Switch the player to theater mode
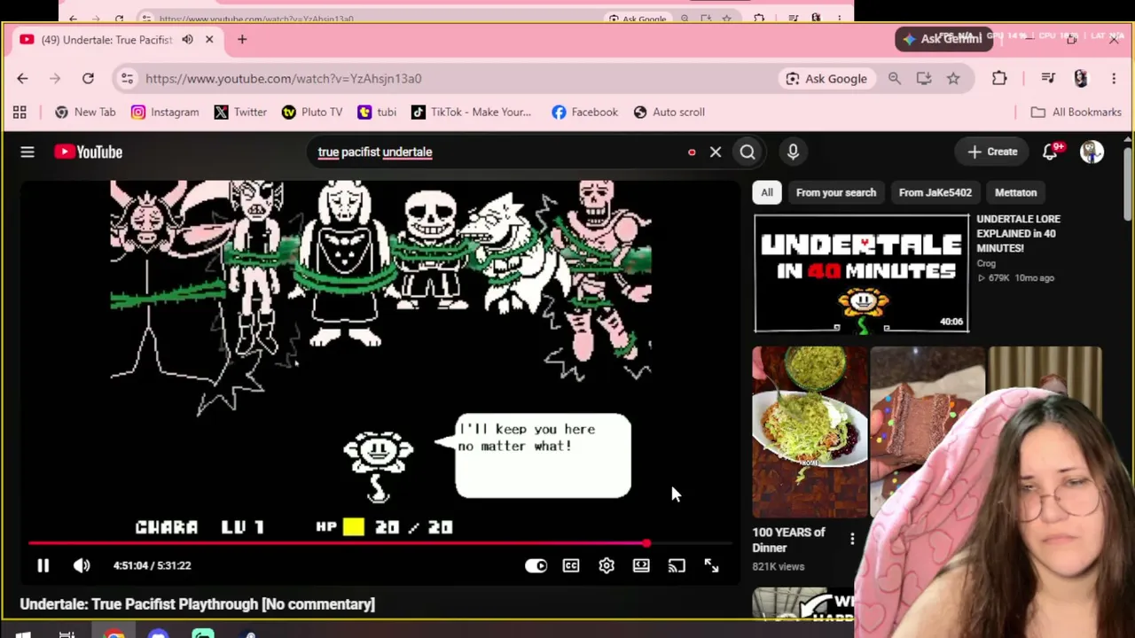The width and height of the screenshot is (1135, 638). (x=641, y=565)
